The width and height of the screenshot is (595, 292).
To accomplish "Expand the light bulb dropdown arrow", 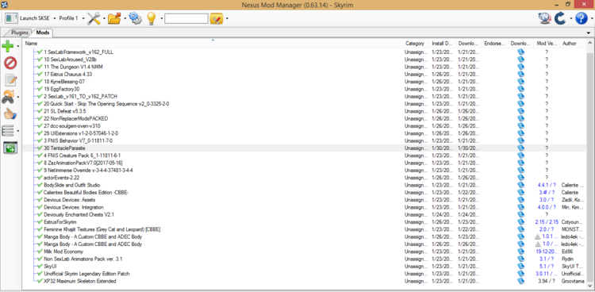I will pyautogui.click(x=161, y=18).
